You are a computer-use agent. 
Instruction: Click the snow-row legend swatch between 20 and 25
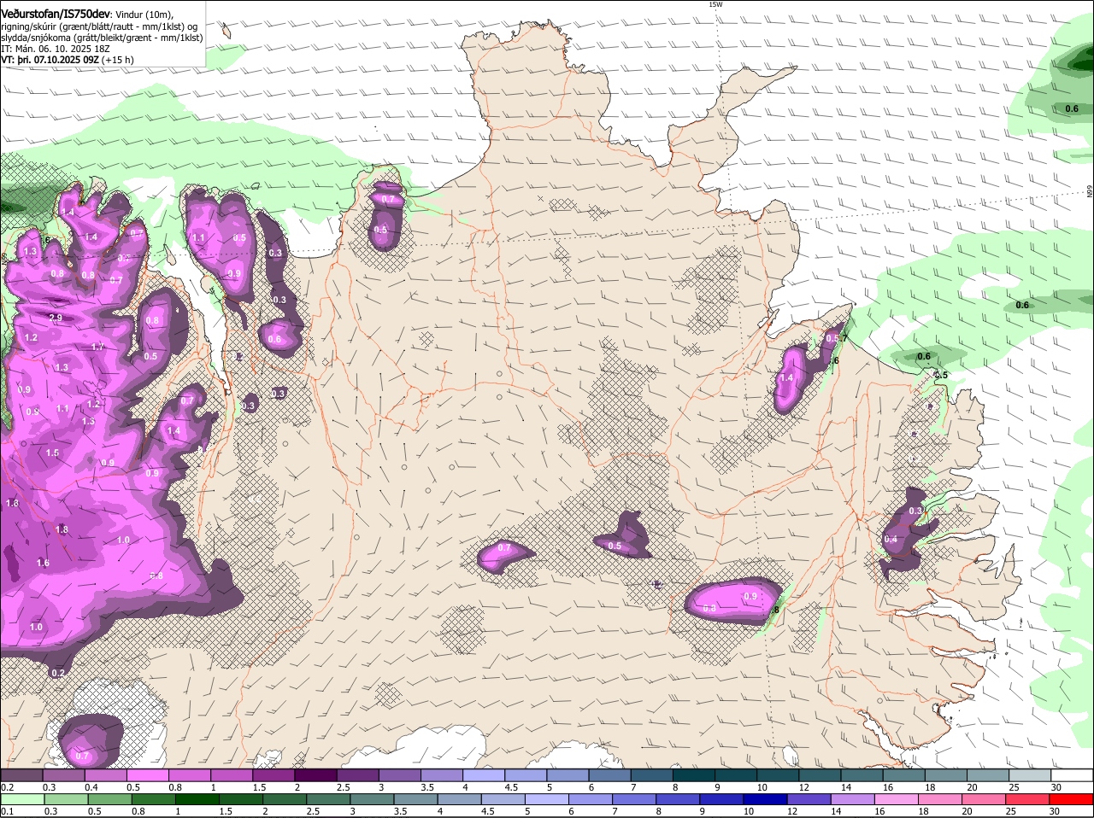pos(987,775)
